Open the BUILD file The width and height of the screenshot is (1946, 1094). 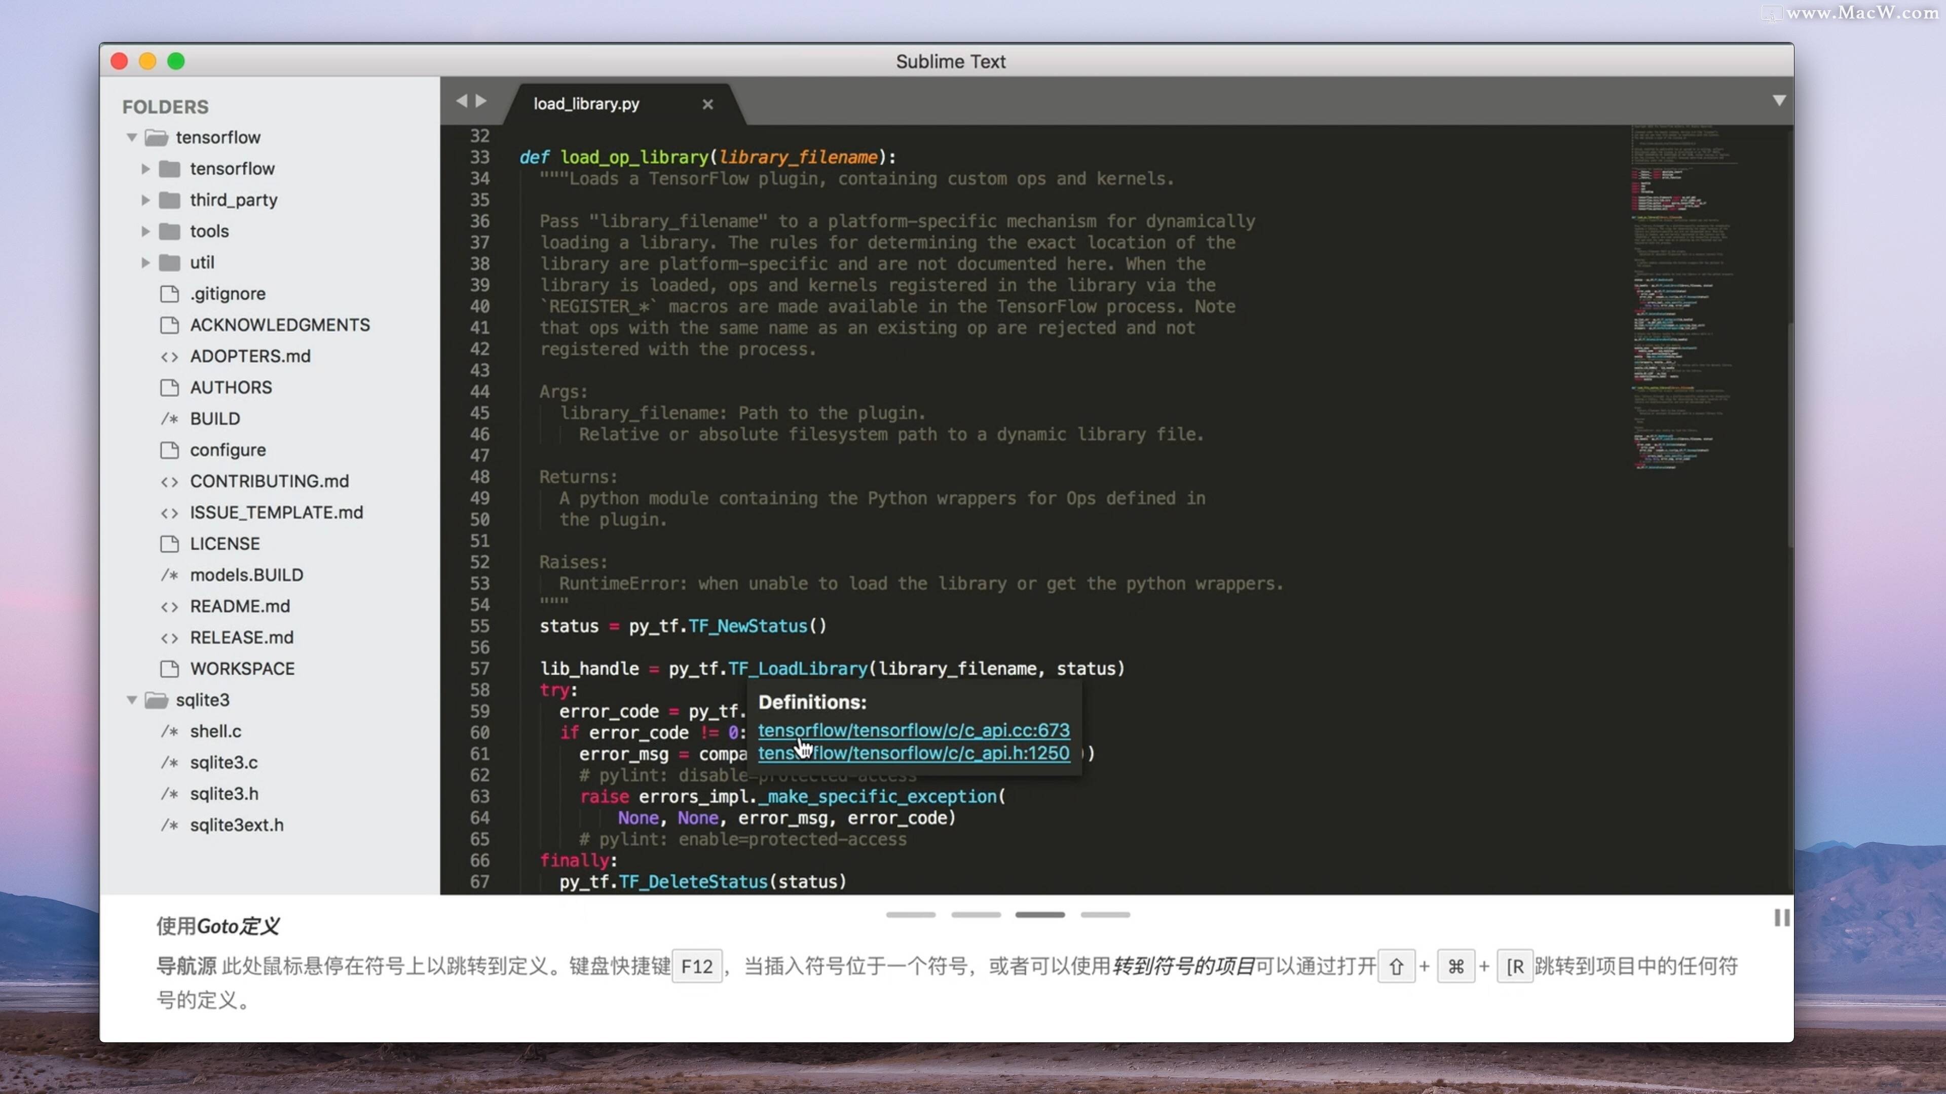point(214,418)
